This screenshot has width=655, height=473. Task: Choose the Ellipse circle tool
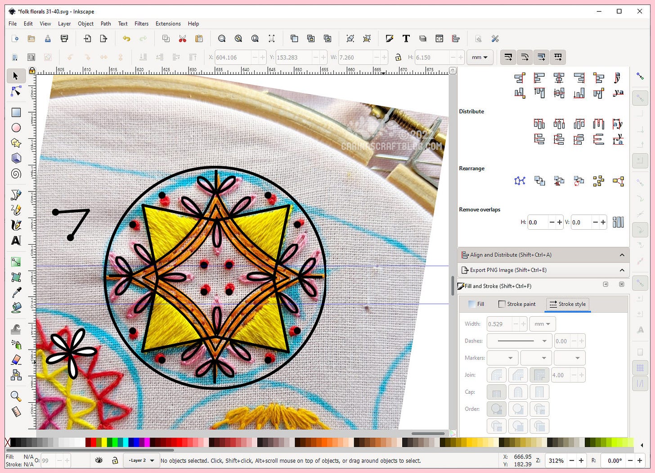[x=16, y=128]
